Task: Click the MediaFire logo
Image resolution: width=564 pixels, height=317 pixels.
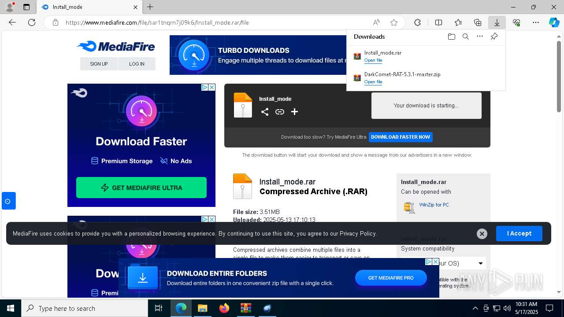Action: click(116, 46)
